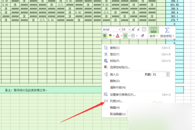195x130 pixels.
Task: Open the 合并 merge dropdown
Action: [x=154, y=36]
